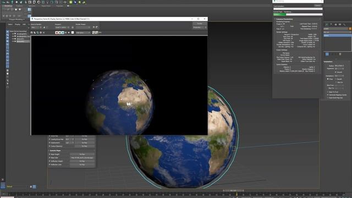Click the lock-to-viewport icon
The image size is (352, 198).
[x=73, y=28]
